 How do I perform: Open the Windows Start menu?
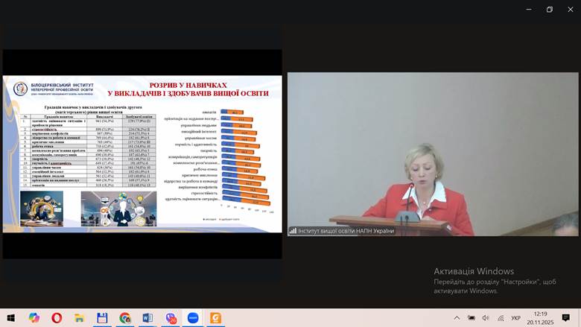(12, 318)
